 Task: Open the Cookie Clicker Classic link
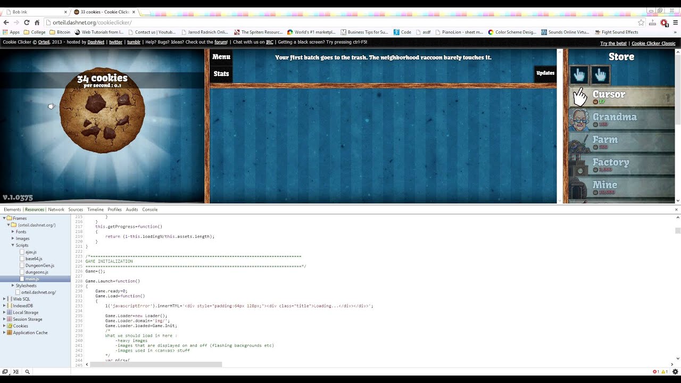(x=653, y=44)
